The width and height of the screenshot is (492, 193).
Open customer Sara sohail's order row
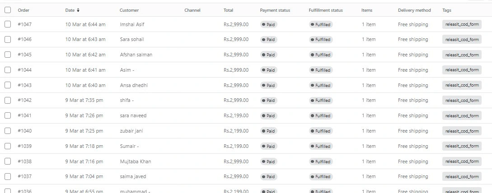246,40
